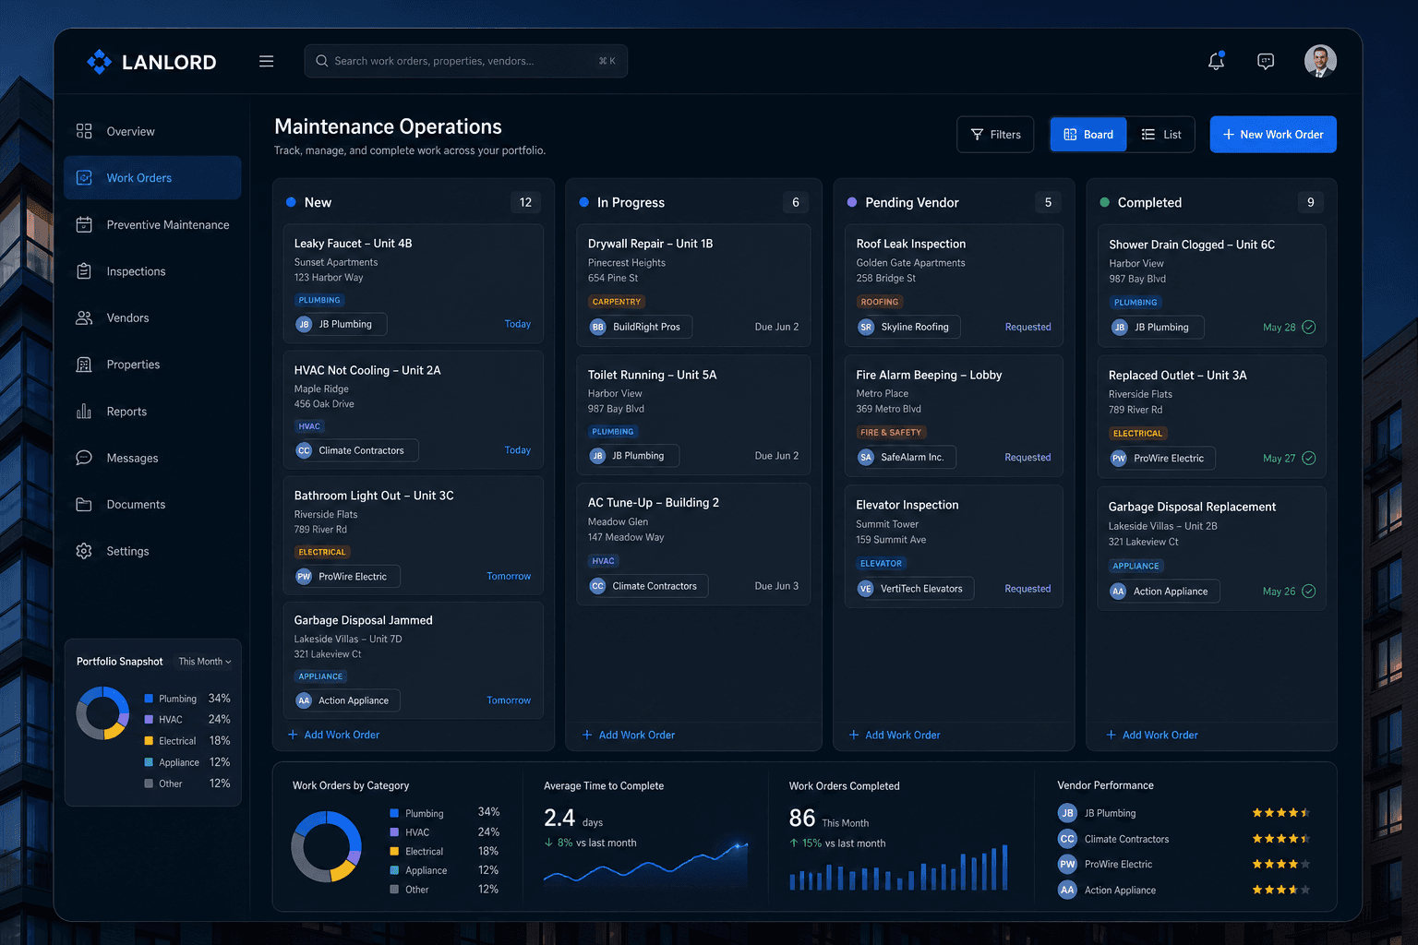Click the FIRE & SAFETY tag on Fire Alarm card
Viewport: 1418px width, 945px height.
(x=891, y=432)
